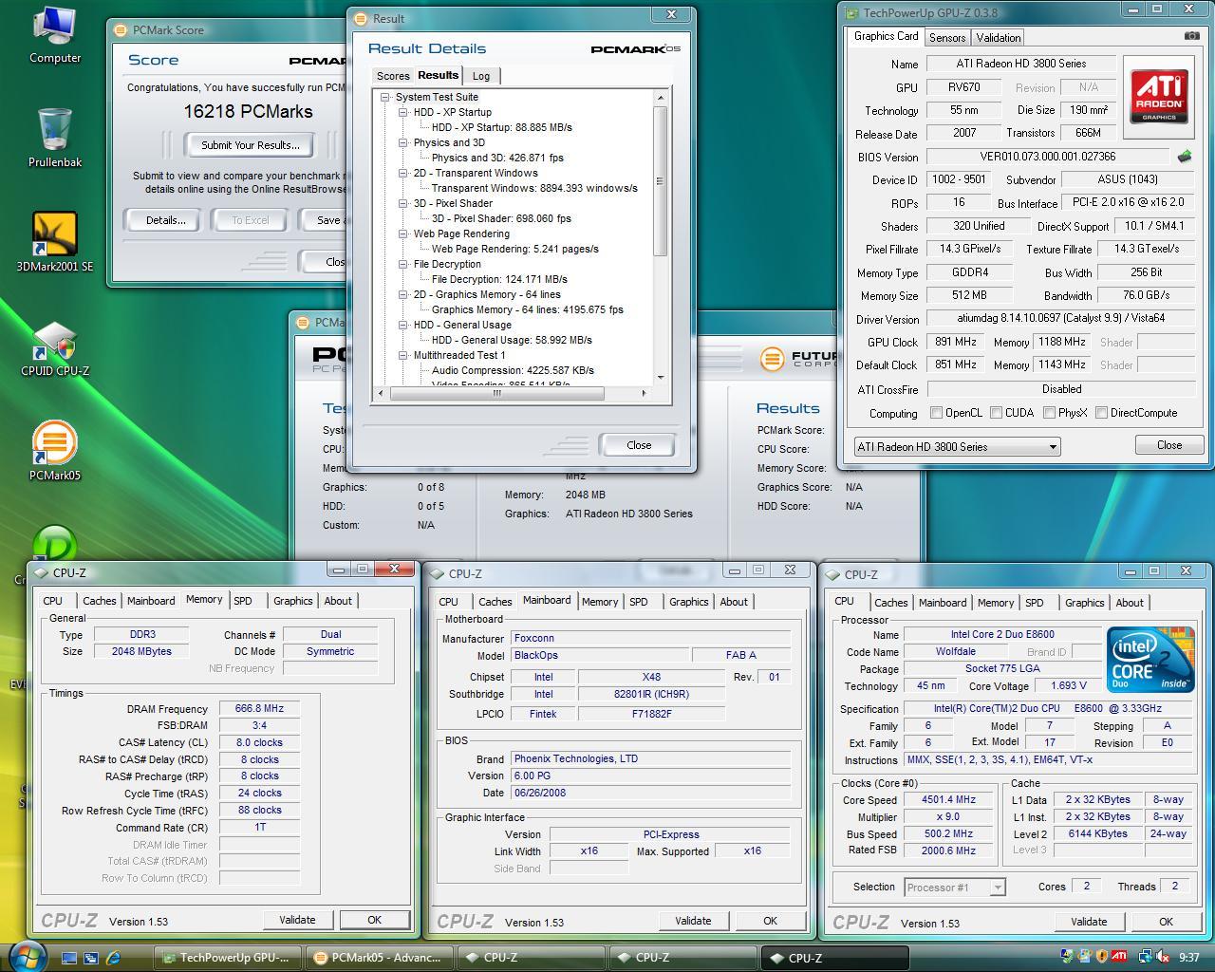Switch to the Log tab in Result dialog

click(x=481, y=76)
